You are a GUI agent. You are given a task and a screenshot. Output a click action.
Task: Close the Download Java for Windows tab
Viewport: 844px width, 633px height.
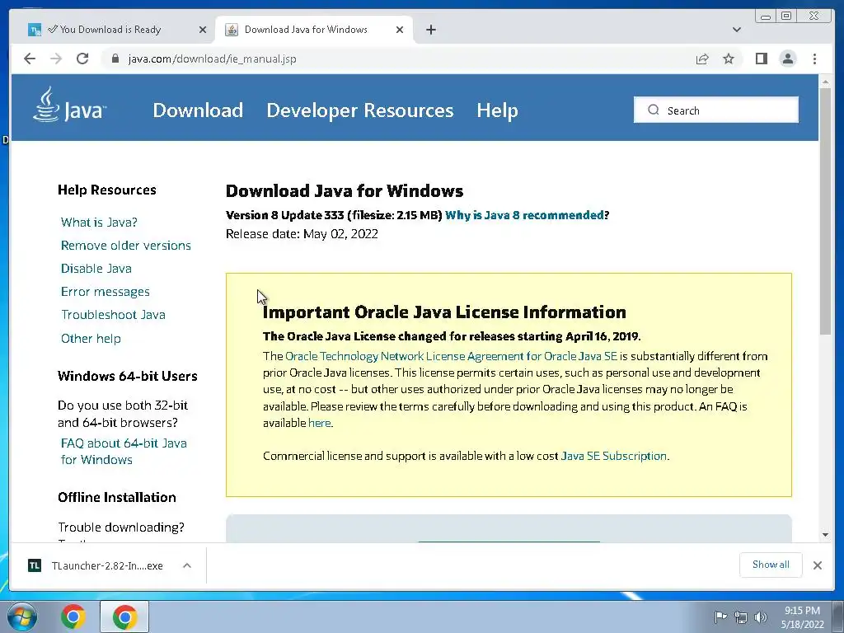pyautogui.click(x=400, y=30)
